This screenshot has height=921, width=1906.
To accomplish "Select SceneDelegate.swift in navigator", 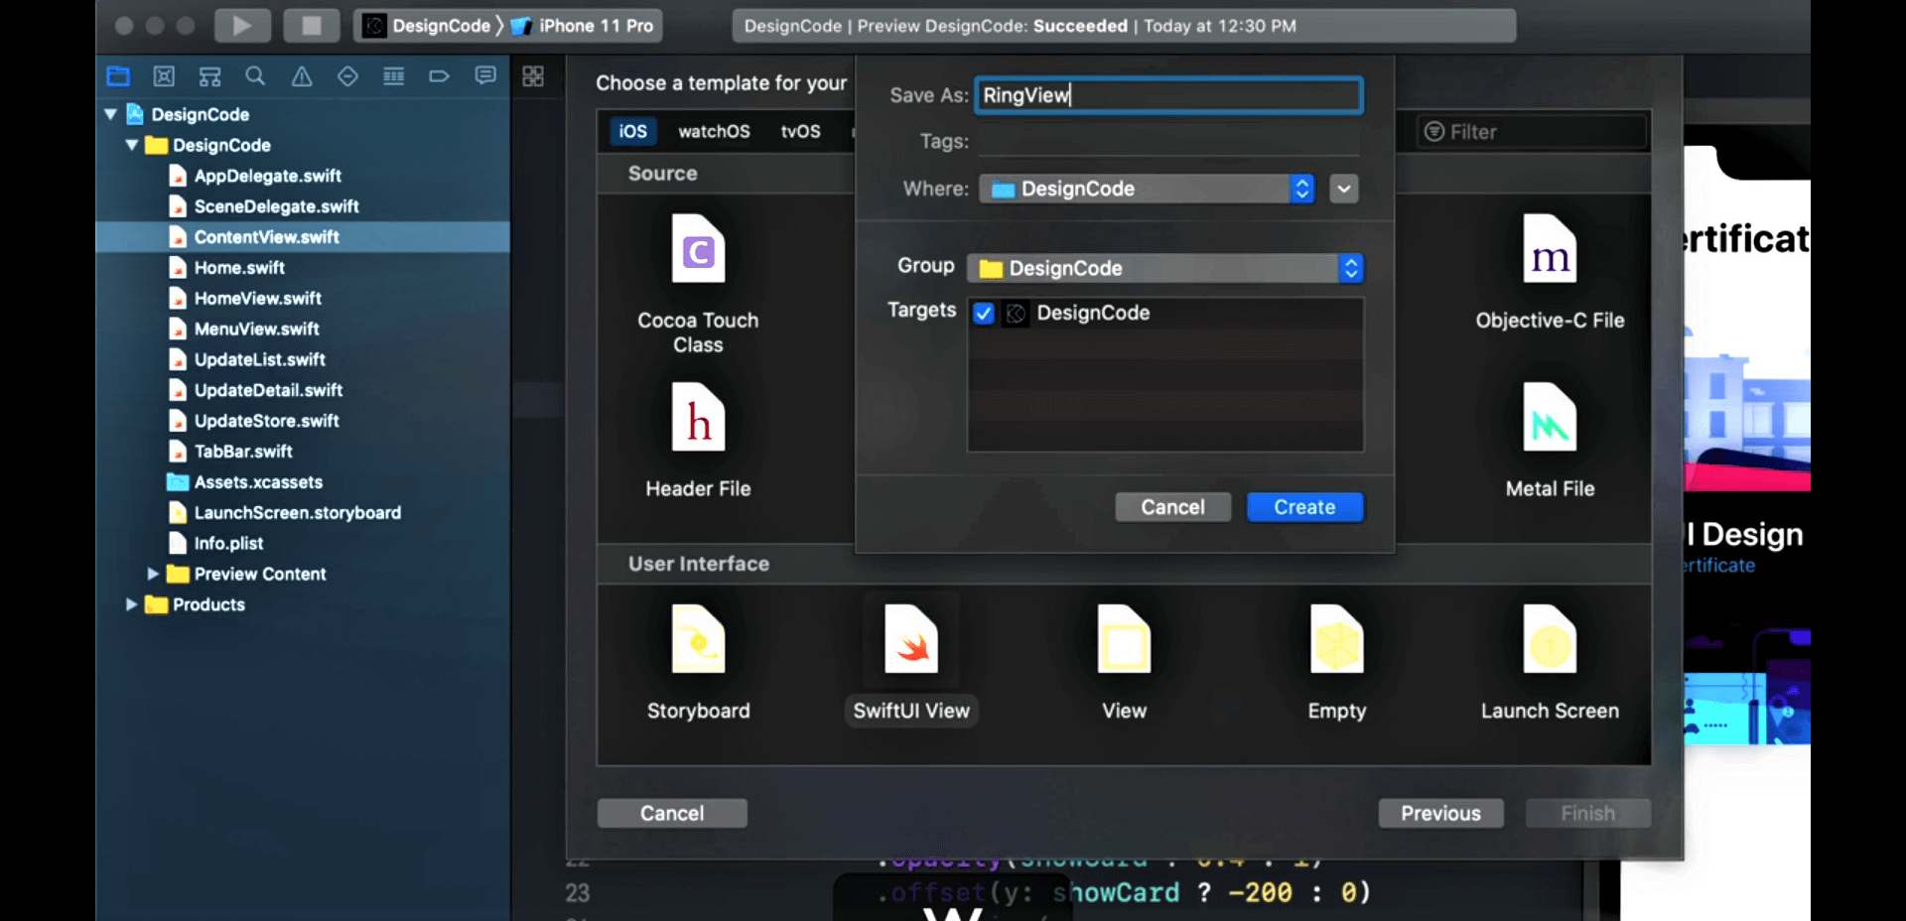I will tap(302, 206).
